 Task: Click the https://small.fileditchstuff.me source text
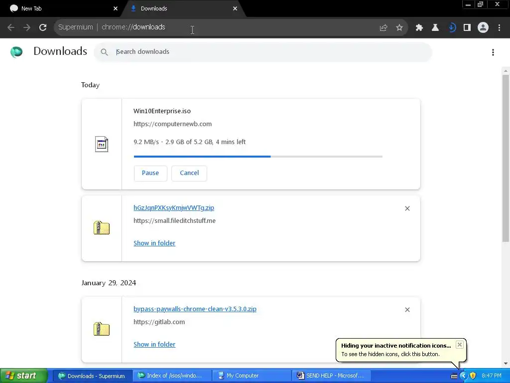[x=174, y=221]
